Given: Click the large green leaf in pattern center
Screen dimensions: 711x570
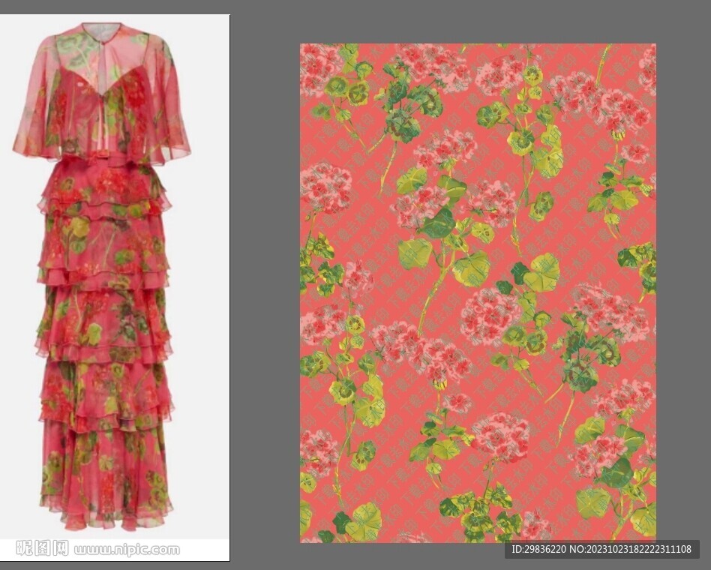Looking at the screenshot, I should click(470, 268).
